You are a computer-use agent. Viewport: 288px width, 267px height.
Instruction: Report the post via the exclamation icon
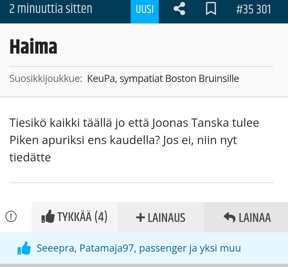coord(11,217)
